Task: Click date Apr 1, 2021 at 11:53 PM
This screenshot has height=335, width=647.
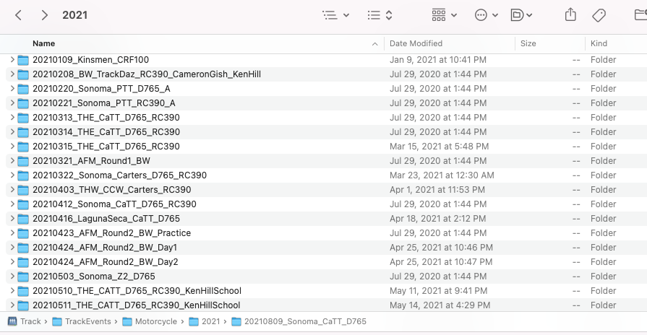Action: [437, 190]
